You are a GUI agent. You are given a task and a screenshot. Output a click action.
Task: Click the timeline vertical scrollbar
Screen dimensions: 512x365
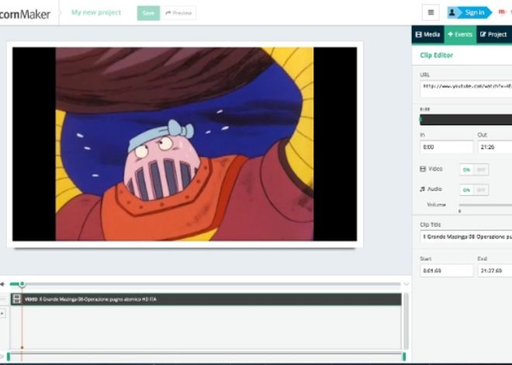pos(406,322)
